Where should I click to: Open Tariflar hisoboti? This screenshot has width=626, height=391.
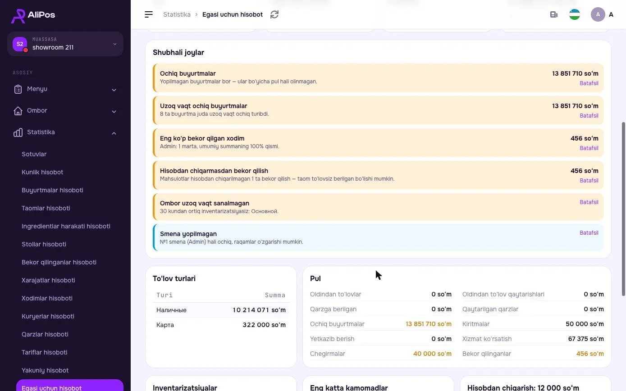(x=44, y=352)
